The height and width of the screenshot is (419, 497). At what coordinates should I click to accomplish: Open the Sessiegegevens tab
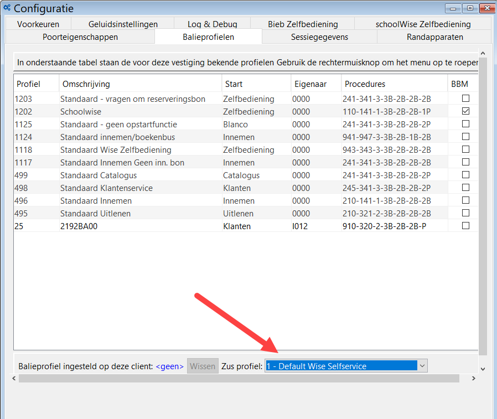(319, 37)
